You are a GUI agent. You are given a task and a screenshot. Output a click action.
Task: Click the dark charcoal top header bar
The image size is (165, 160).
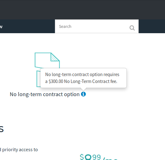coord(82,10)
